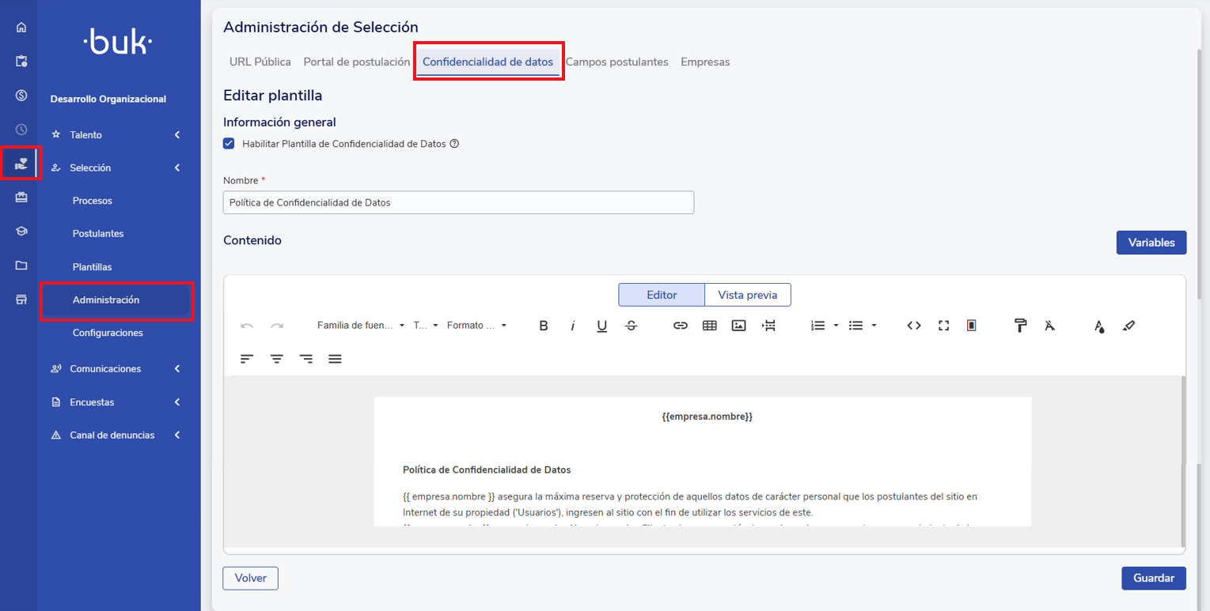Click the home icon in left rail
Image resolution: width=1210 pixels, height=611 pixels.
(21, 28)
